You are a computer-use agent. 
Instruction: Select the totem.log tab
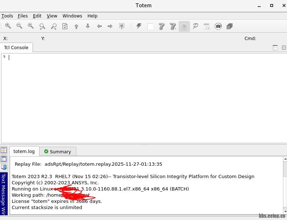click(24, 151)
